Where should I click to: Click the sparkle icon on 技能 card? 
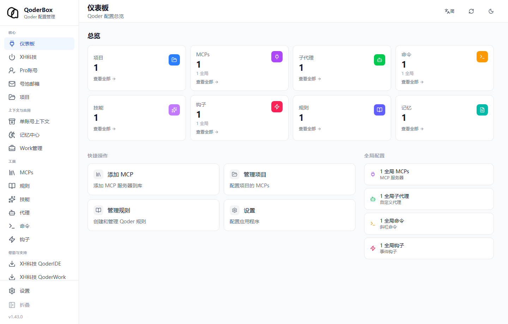point(174,110)
